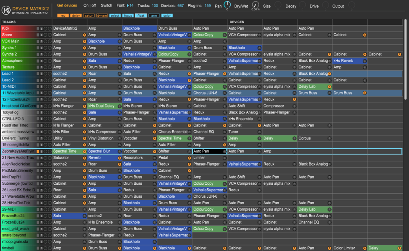
Task: Toggle the A badge on DryPerc_Tunnel's Corpus
Action: point(330,138)
